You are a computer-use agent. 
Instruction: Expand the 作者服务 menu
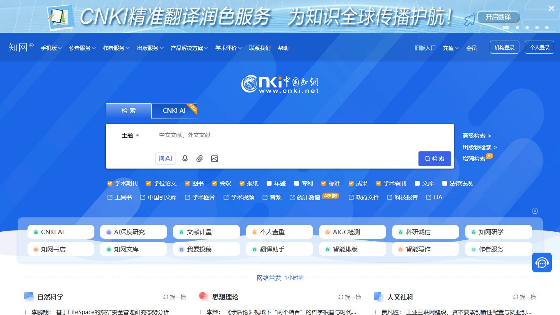[x=117, y=48]
